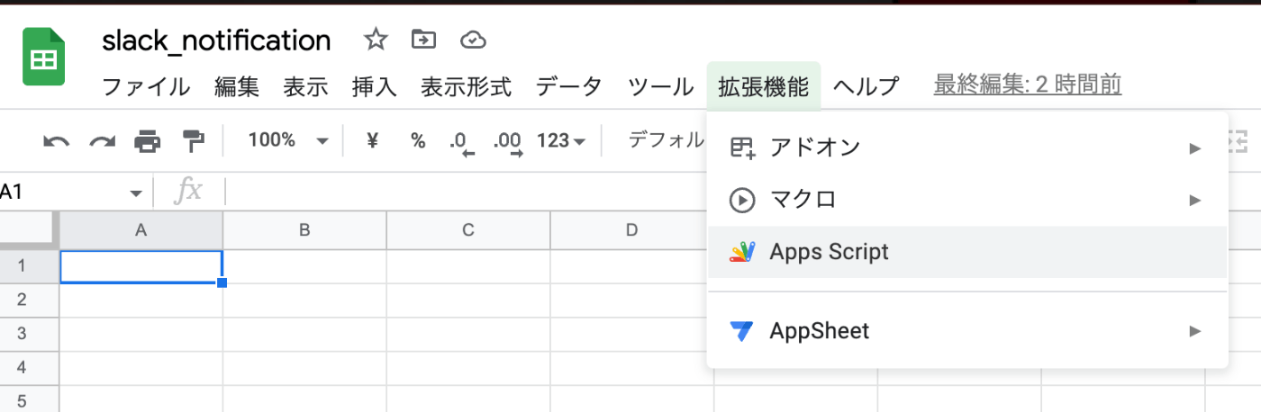Click the move to folder icon

(423, 40)
